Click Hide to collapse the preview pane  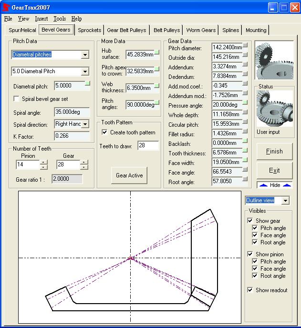coord(275,185)
